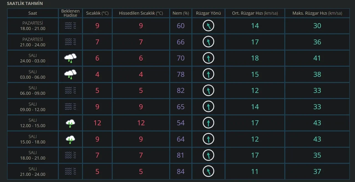The width and height of the screenshot is (355, 182).
Task: Select the Hissedilen Sıcaklık column header
Action: [x=141, y=13]
